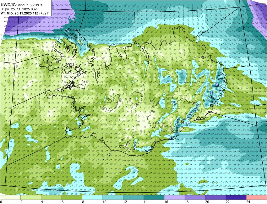Screen dimensions: 267x204
Task: Click the legend number 2
Action: pyautogui.click(x=21, y=202)
